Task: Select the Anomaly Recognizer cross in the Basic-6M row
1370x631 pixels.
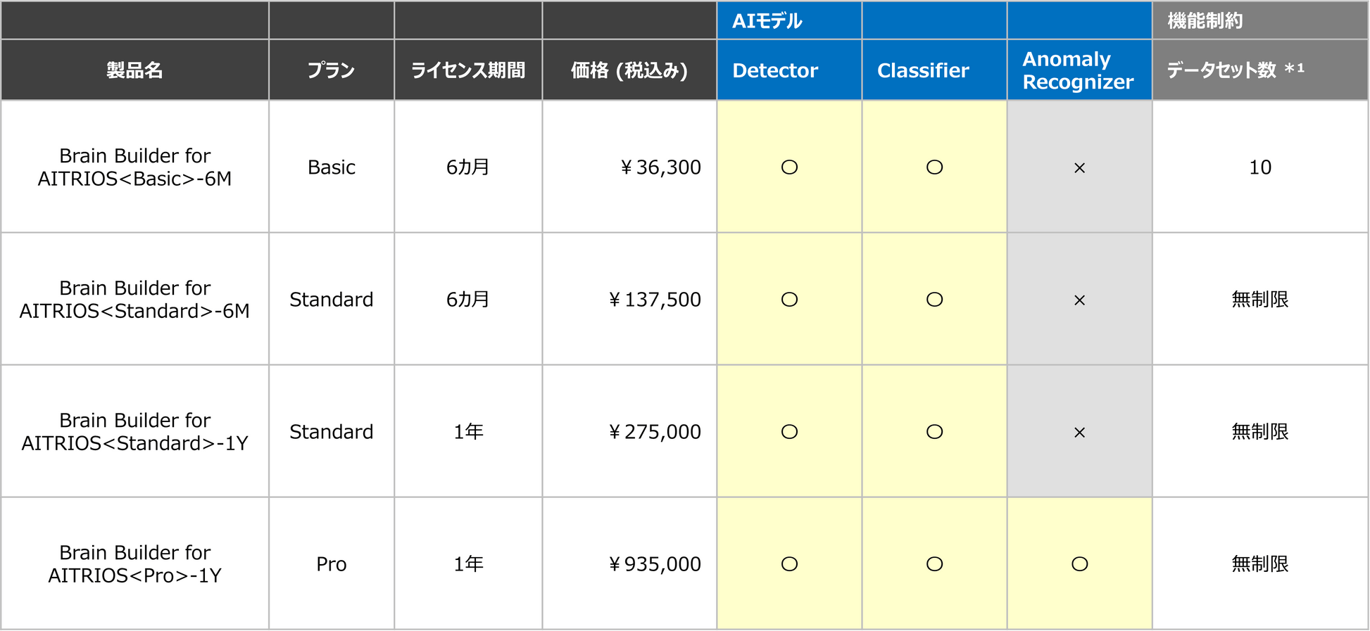Action: click(1079, 168)
